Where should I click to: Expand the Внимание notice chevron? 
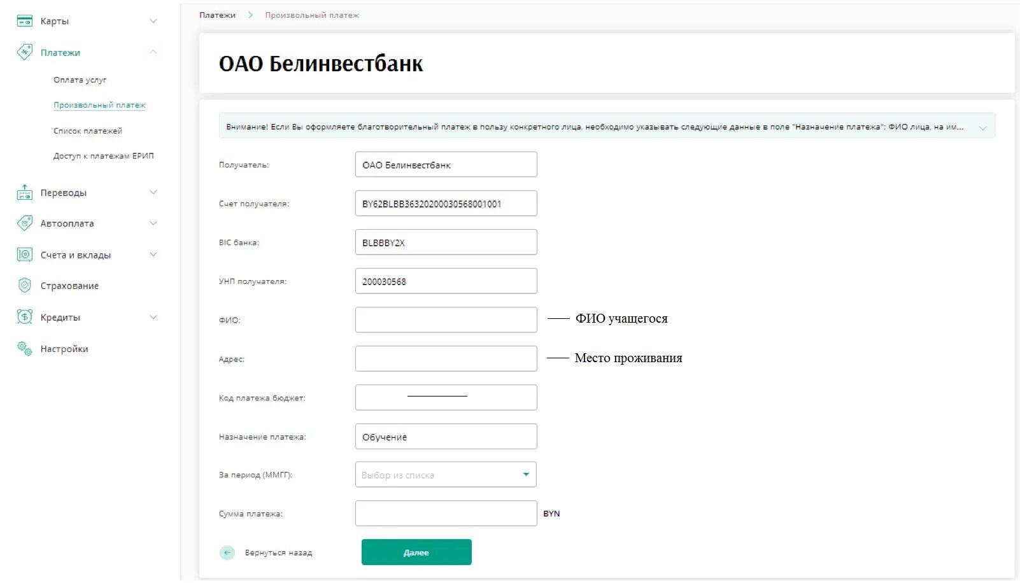982,127
